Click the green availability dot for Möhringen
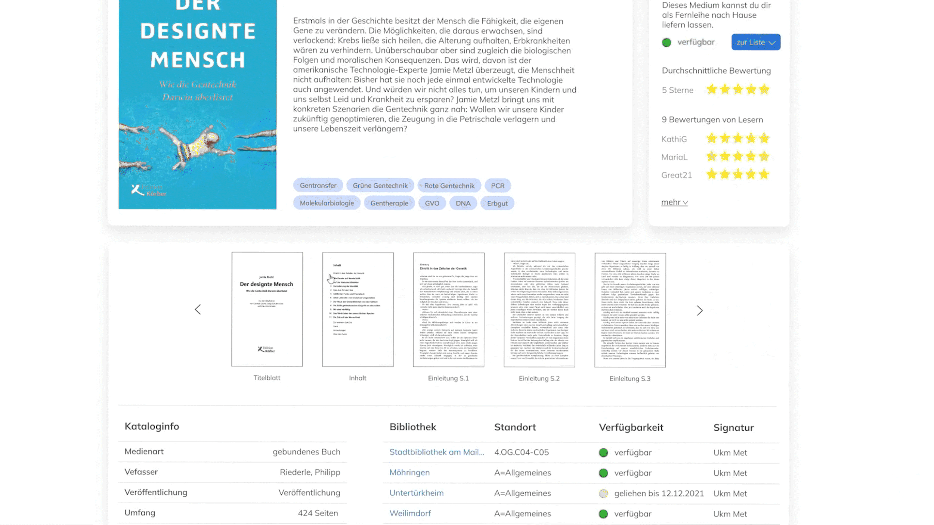This screenshot has width=934, height=525. point(603,473)
